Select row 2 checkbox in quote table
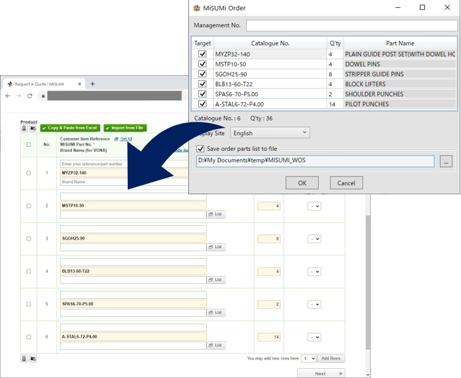 click(28, 205)
